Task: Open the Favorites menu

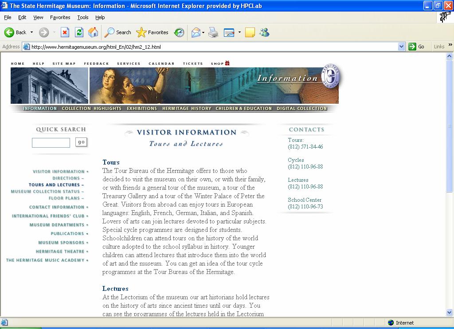Action: tap(60, 17)
